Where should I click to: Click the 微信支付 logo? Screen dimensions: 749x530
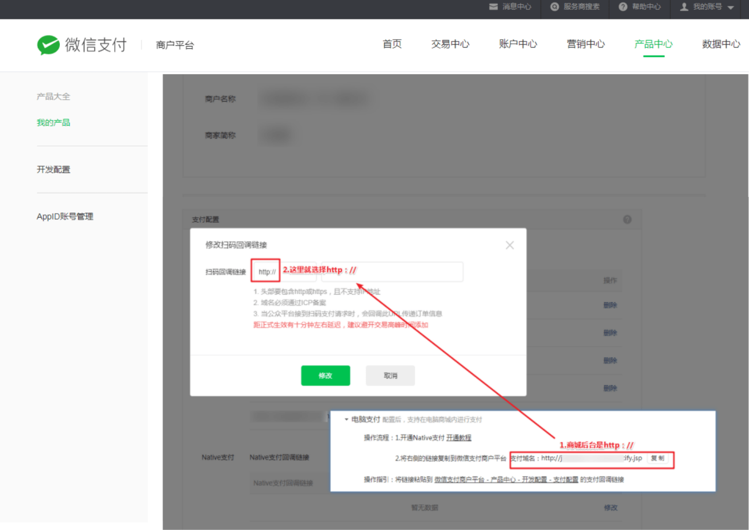pos(82,45)
